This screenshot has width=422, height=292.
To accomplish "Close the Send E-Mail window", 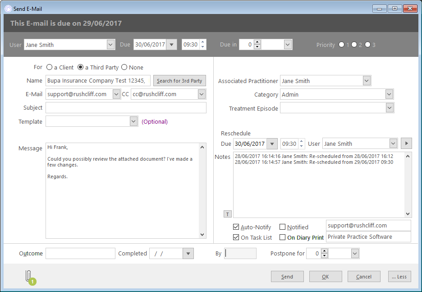I will pyautogui.click(x=410, y=9).
